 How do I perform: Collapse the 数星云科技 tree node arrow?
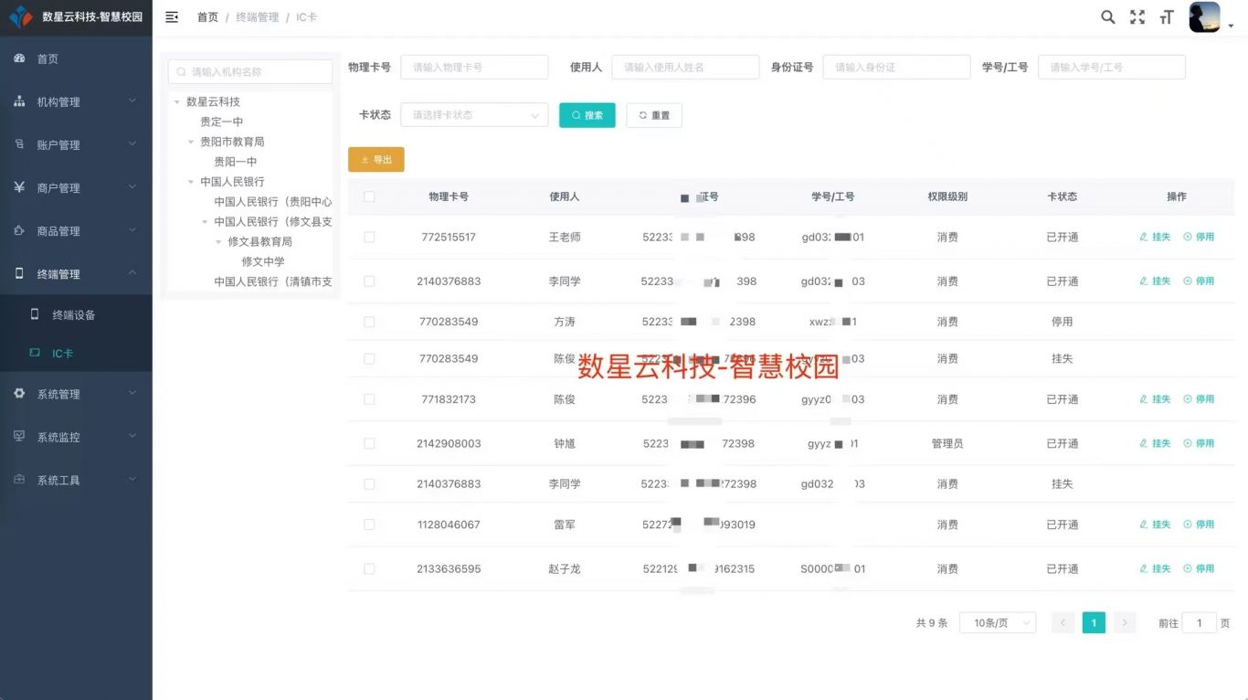coord(177,101)
